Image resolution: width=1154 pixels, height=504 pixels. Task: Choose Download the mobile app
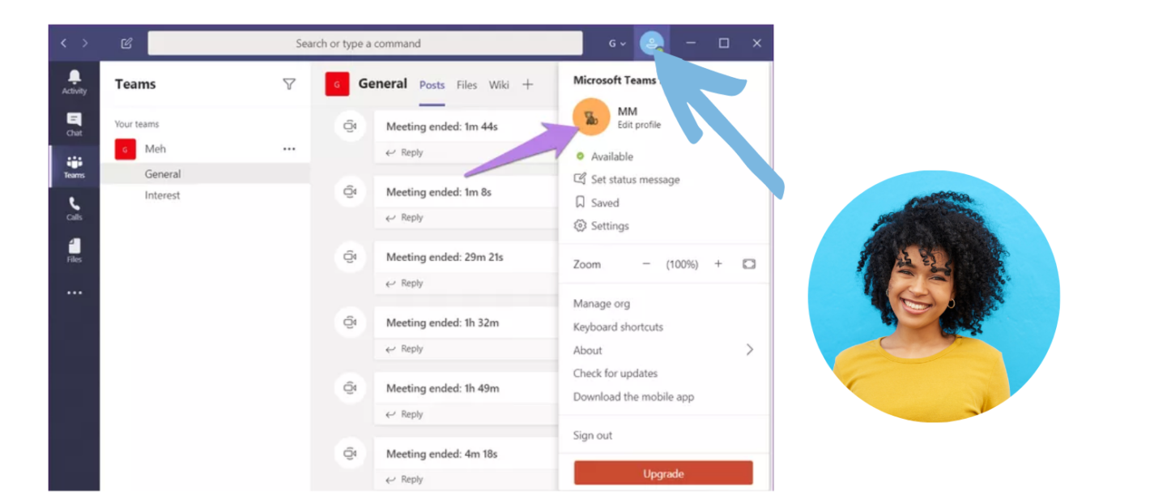click(x=633, y=397)
